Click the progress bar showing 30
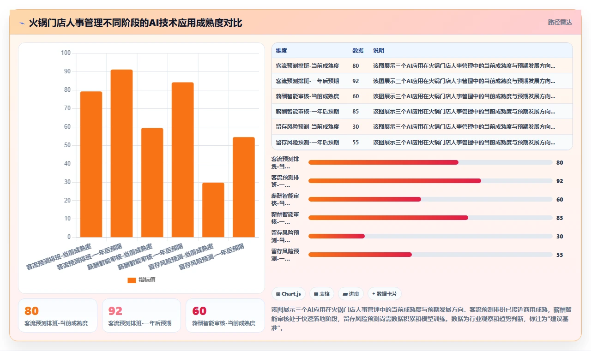 (x=430, y=236)
